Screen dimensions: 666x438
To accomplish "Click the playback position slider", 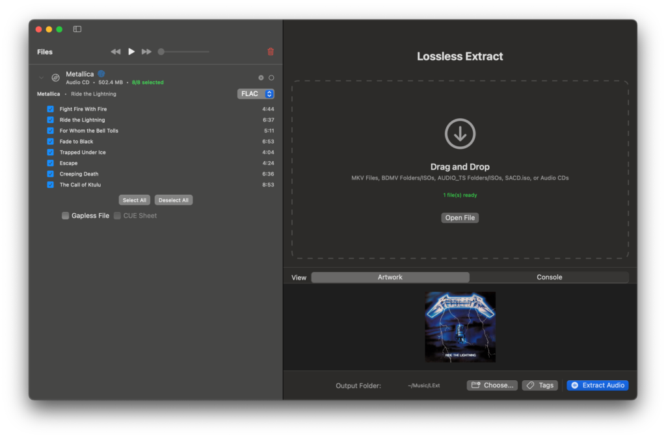I will [x=183, y=52].
